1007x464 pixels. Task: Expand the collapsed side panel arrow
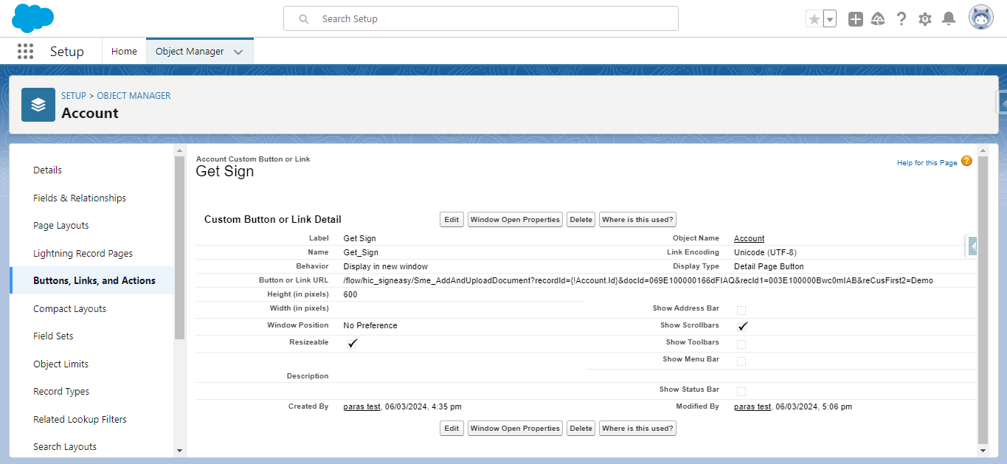pyautogui.click(x=973, y=246)
